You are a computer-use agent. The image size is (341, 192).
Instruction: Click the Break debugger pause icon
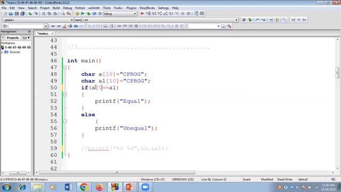pos(183,13)
